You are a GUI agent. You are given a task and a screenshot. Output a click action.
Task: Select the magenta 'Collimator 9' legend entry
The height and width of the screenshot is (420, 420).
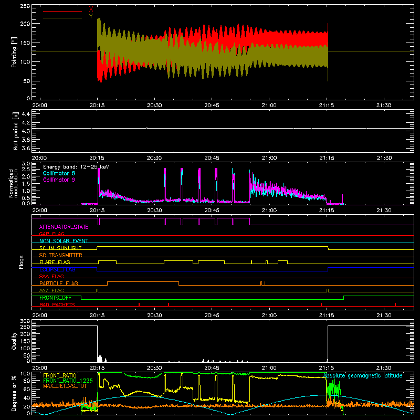[x=59, y=180]
